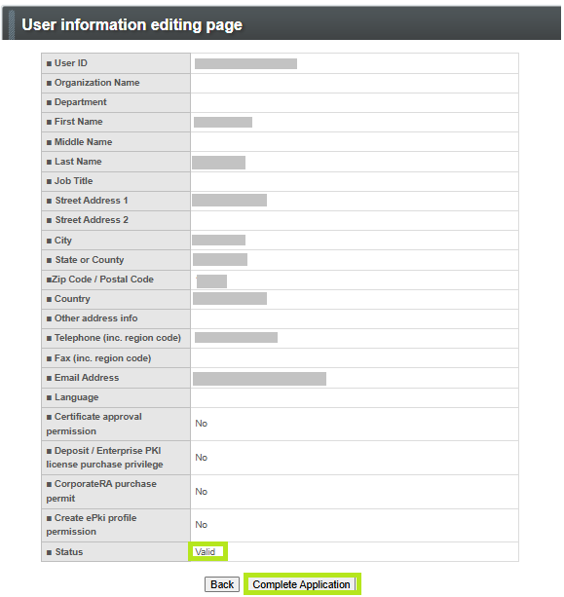Select the Street Address 1 value
This screenshot has height=597, width=564.
click(x=229, y=200)
